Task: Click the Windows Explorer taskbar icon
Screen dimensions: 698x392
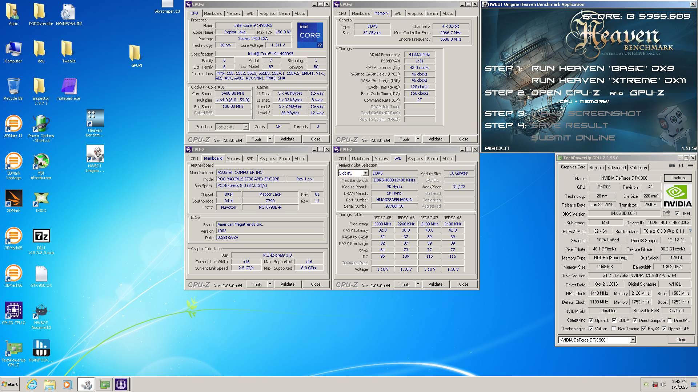Action: (x=50, y=384)
